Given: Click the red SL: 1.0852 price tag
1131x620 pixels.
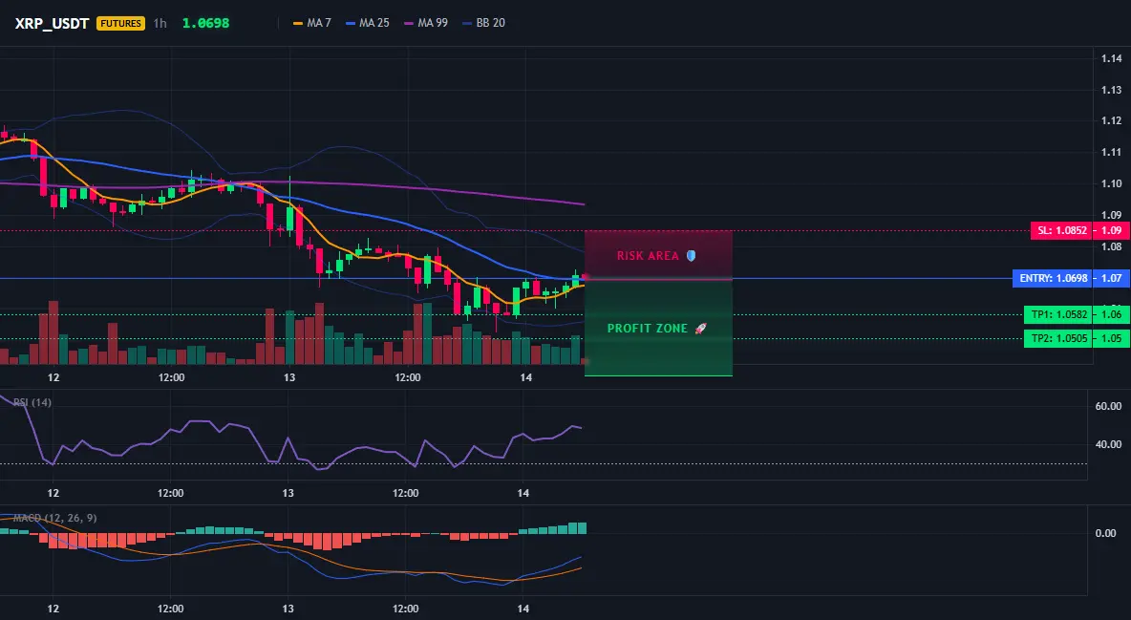Looking at the screenshot, I should pos(1062,231).
